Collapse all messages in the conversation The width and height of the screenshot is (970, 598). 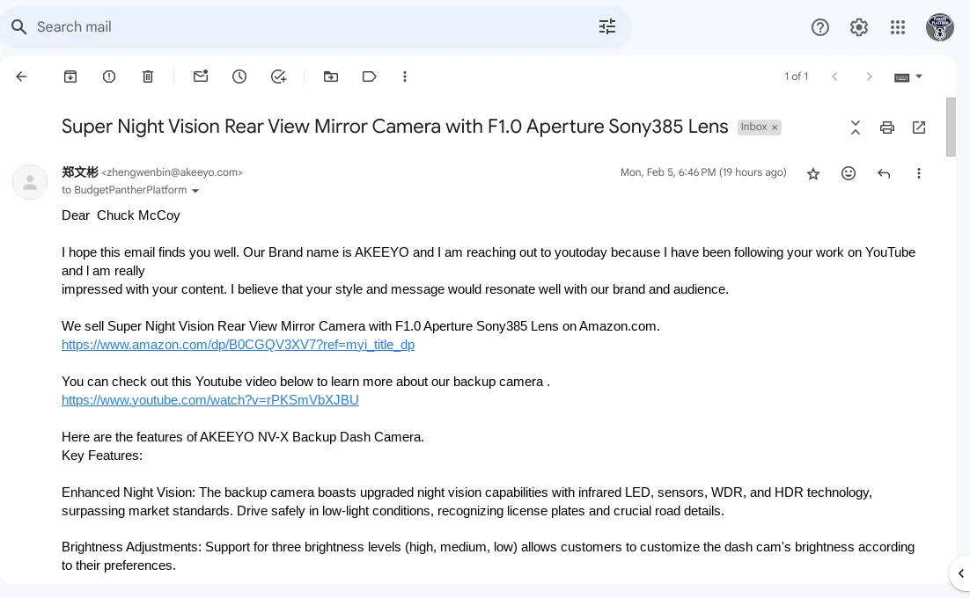[x=856, y=128]
